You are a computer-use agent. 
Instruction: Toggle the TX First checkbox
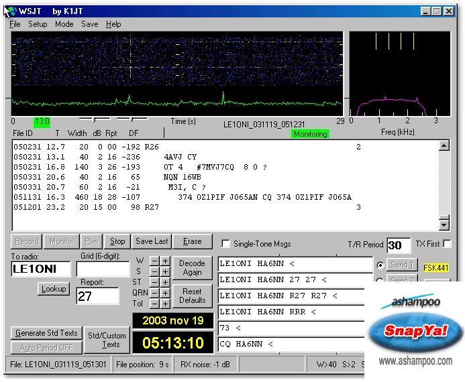[x=447, y=243]
